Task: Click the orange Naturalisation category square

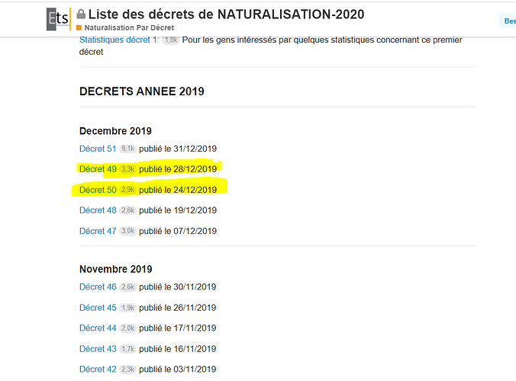Action: pos(79,27)
